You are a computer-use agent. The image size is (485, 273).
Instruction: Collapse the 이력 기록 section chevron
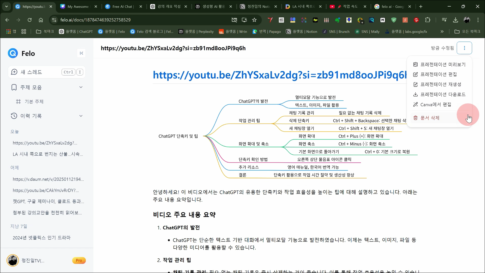point(81,116)
